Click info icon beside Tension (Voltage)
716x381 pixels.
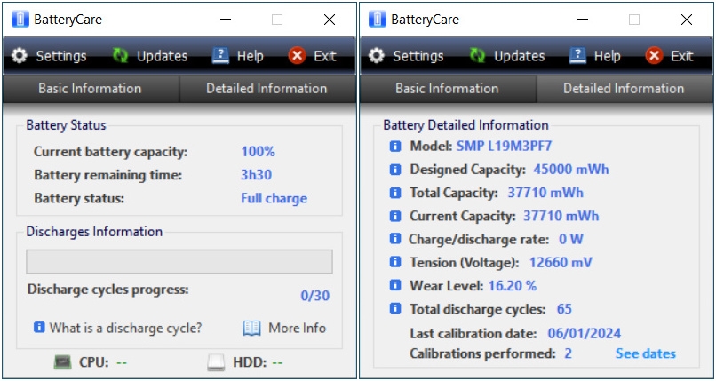(395, 262)
